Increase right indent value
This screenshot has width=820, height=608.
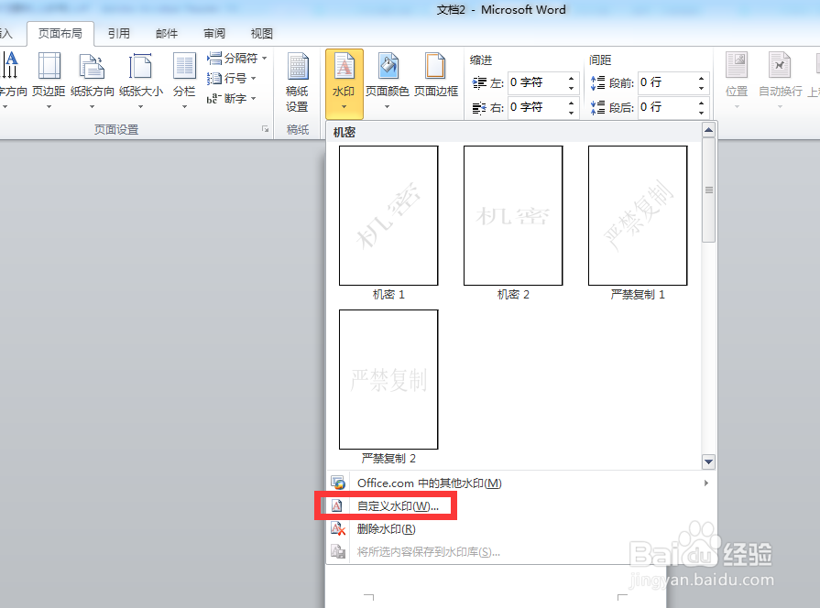pyautogui.click(x=571, y=103)
